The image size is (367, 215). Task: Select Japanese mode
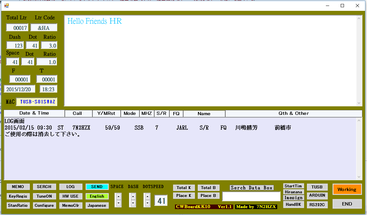point(97,205)
